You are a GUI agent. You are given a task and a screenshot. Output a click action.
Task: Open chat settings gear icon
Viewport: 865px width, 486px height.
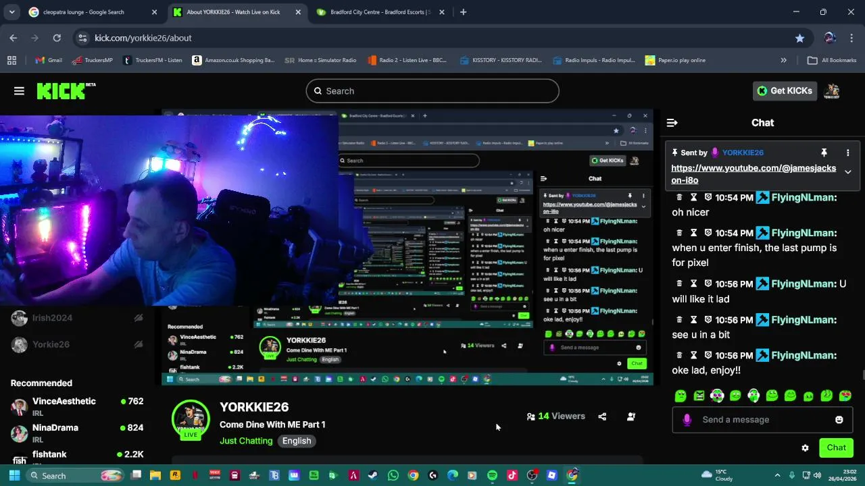[x=805, y=448]
